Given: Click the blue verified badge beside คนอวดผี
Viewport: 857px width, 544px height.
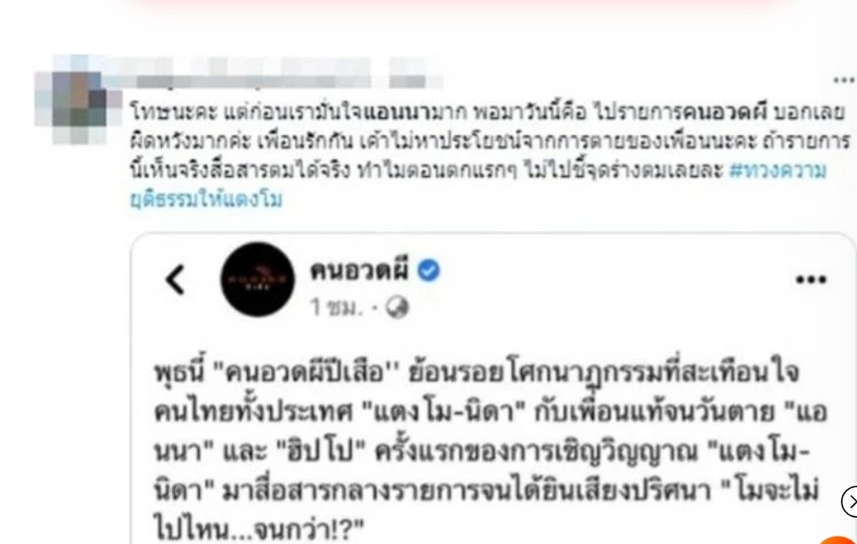Looking at the screenshot, I should [429, 271].
